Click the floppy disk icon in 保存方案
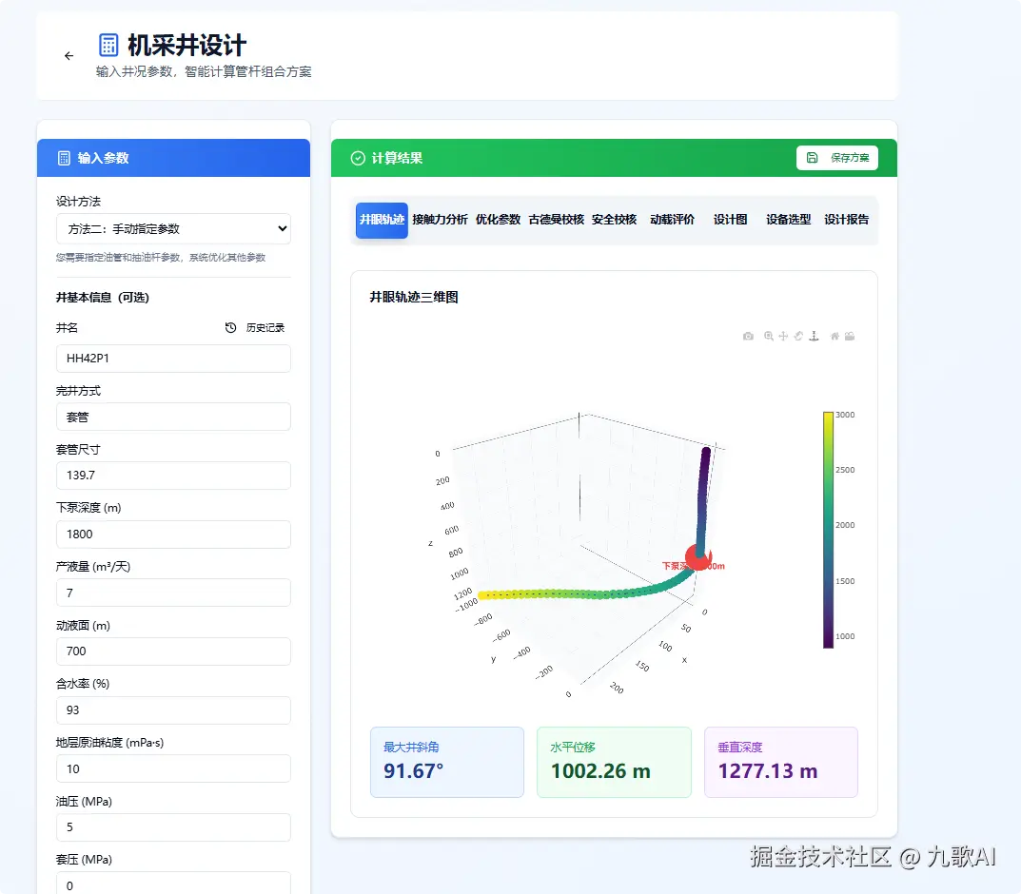1021x894 pixels. coord(812,158)
